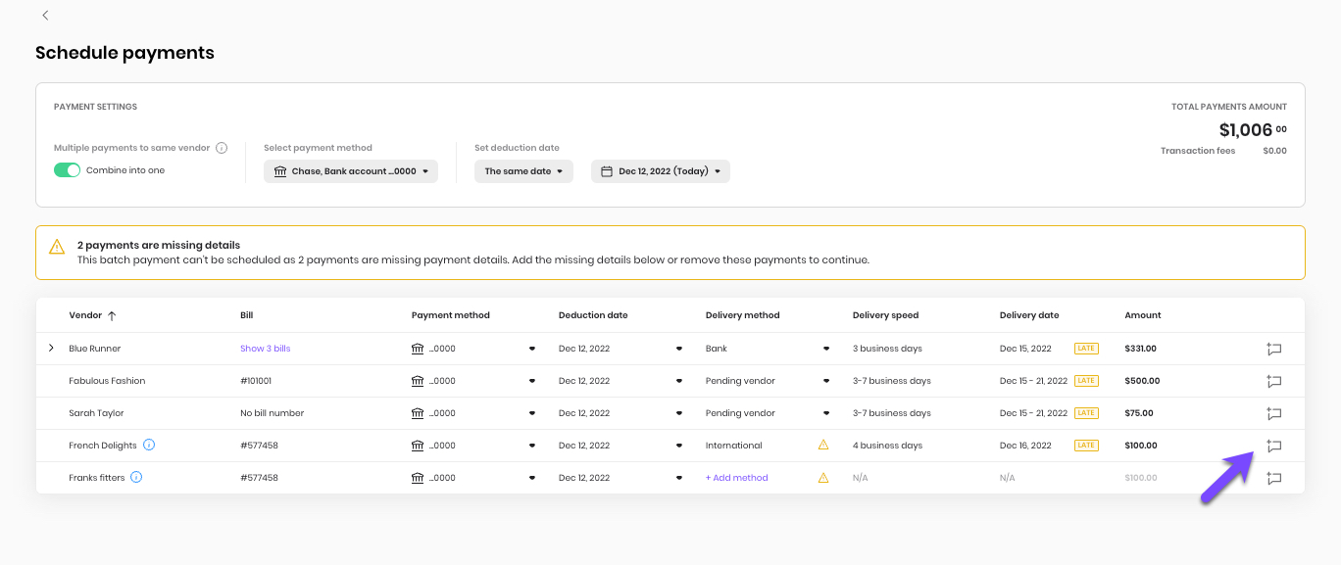This screenshot has height=565, width=1341.
Task: Open 'The same date' deduction dropdown
Action: (x=524, y=171)
